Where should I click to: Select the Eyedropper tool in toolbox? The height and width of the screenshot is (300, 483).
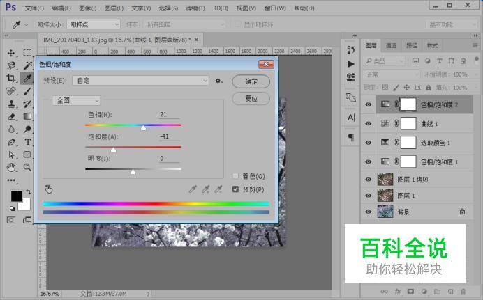27,78
